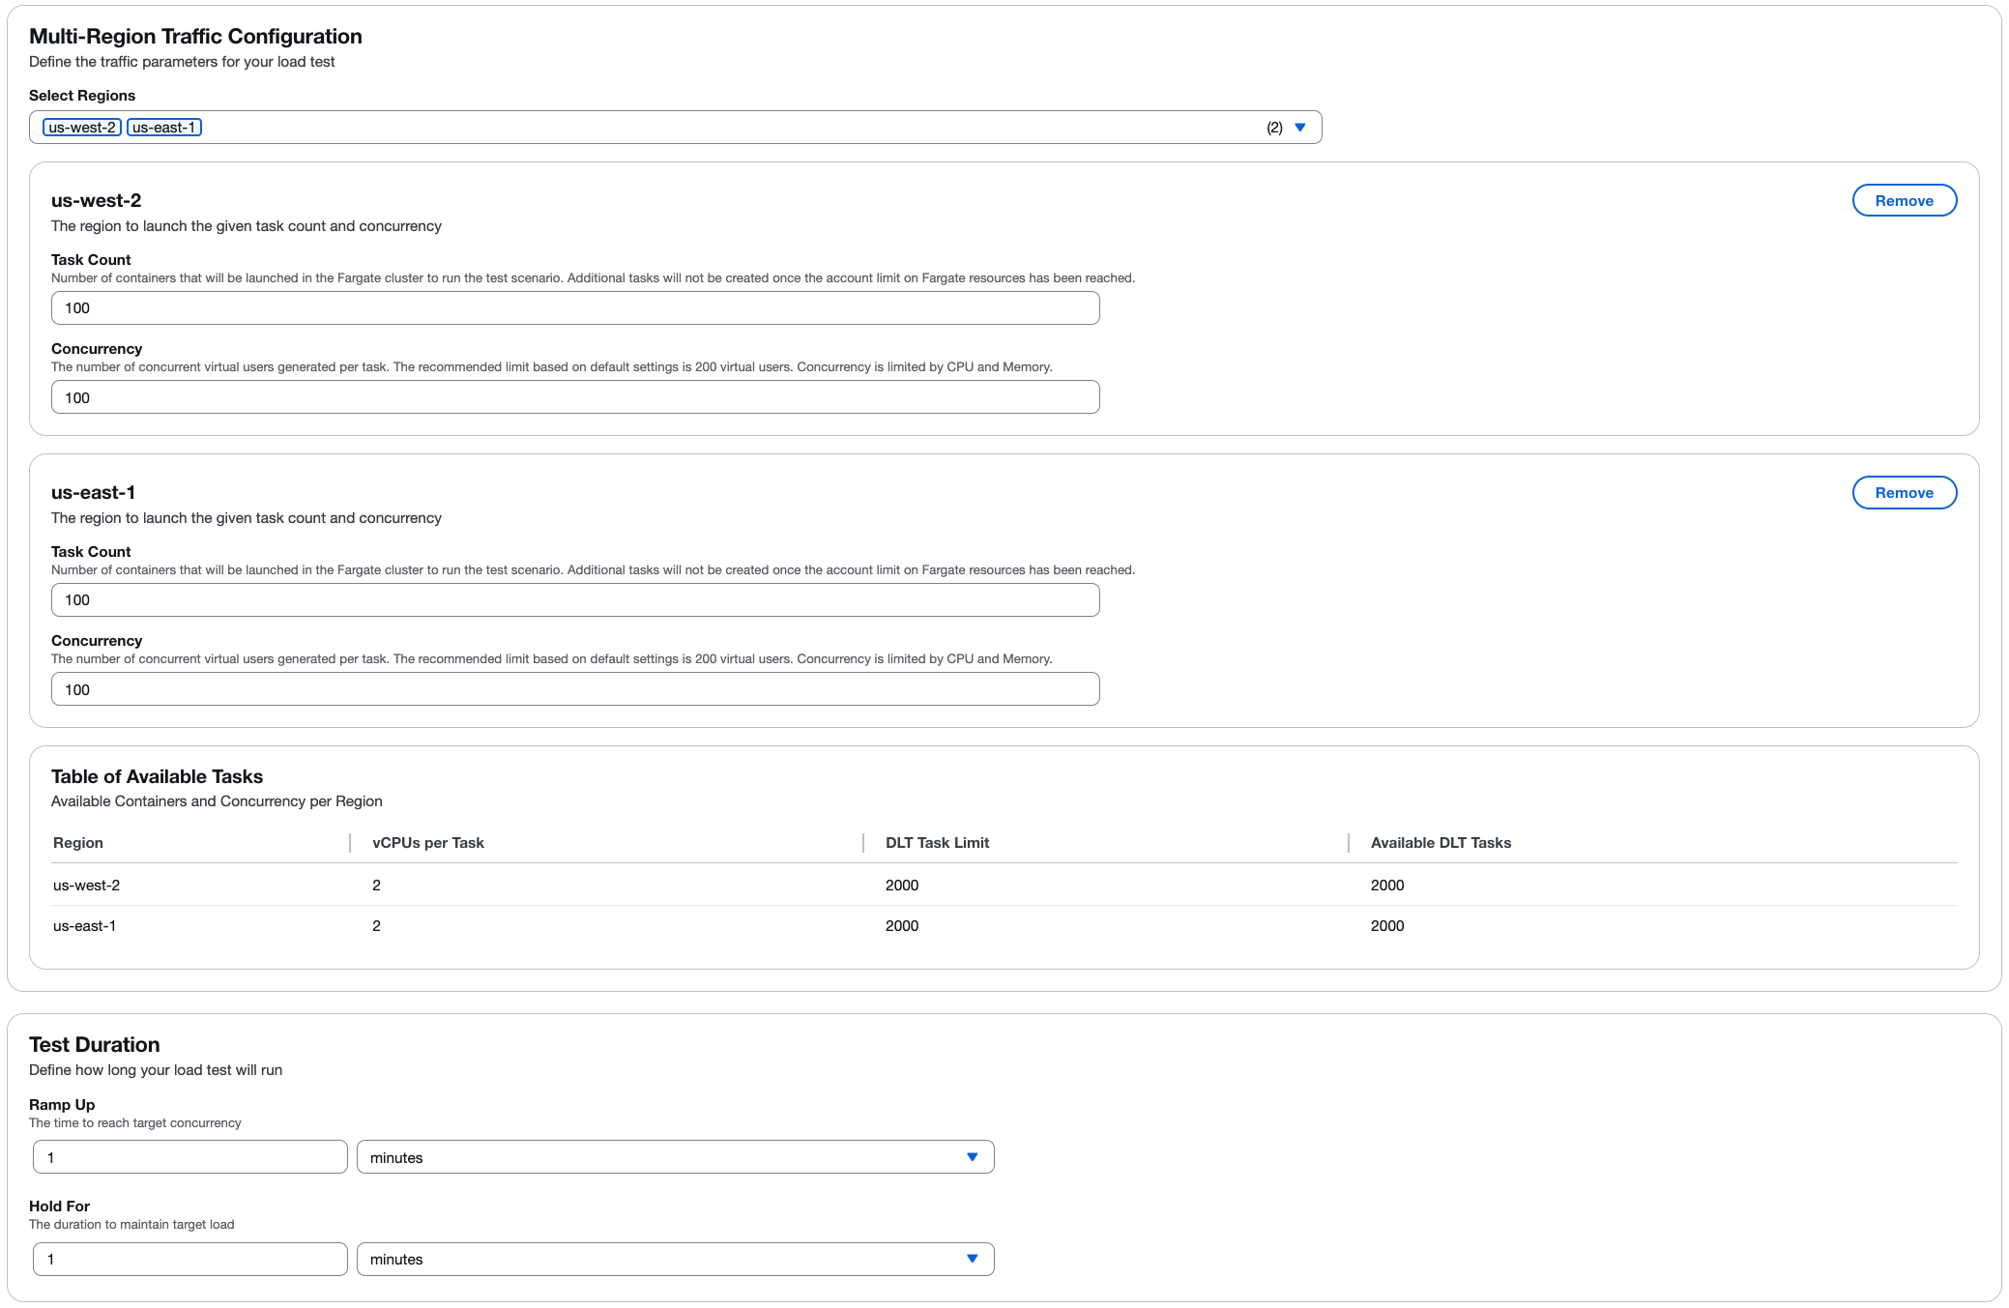Image resolution: width=2009 pixels, height=1308 pixels.
Task: Focus the us-west-2 Task Count field
Action: coord(575,308)
